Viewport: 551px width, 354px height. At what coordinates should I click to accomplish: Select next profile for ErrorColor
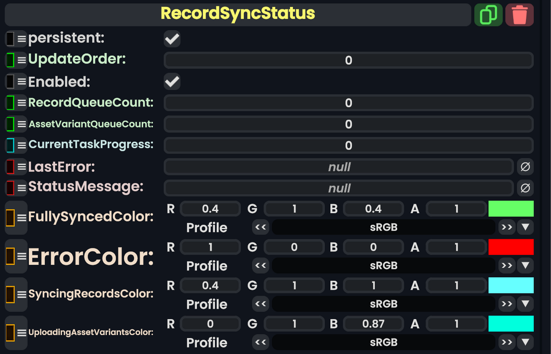coord(506,265)
